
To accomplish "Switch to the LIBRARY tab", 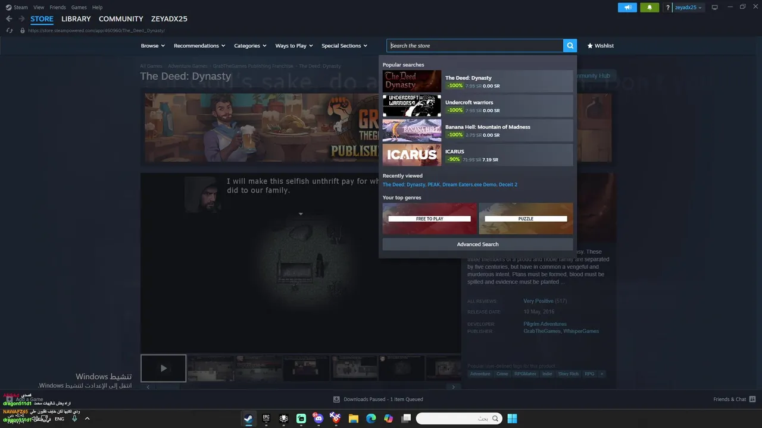I will (76, 19).
